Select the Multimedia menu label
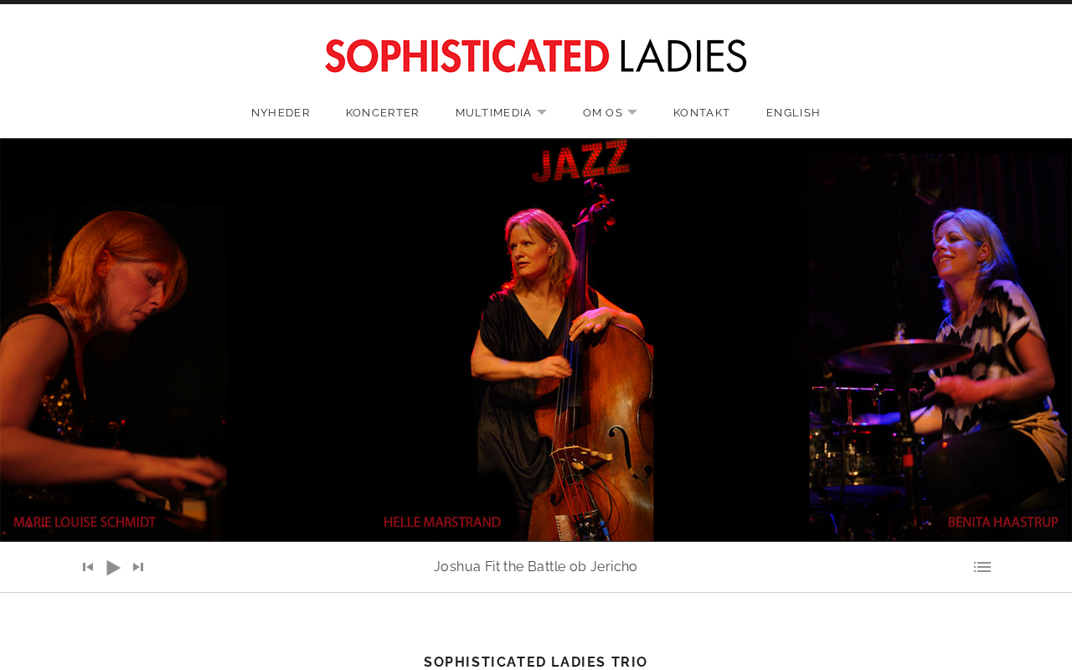 tap(493, 113)
